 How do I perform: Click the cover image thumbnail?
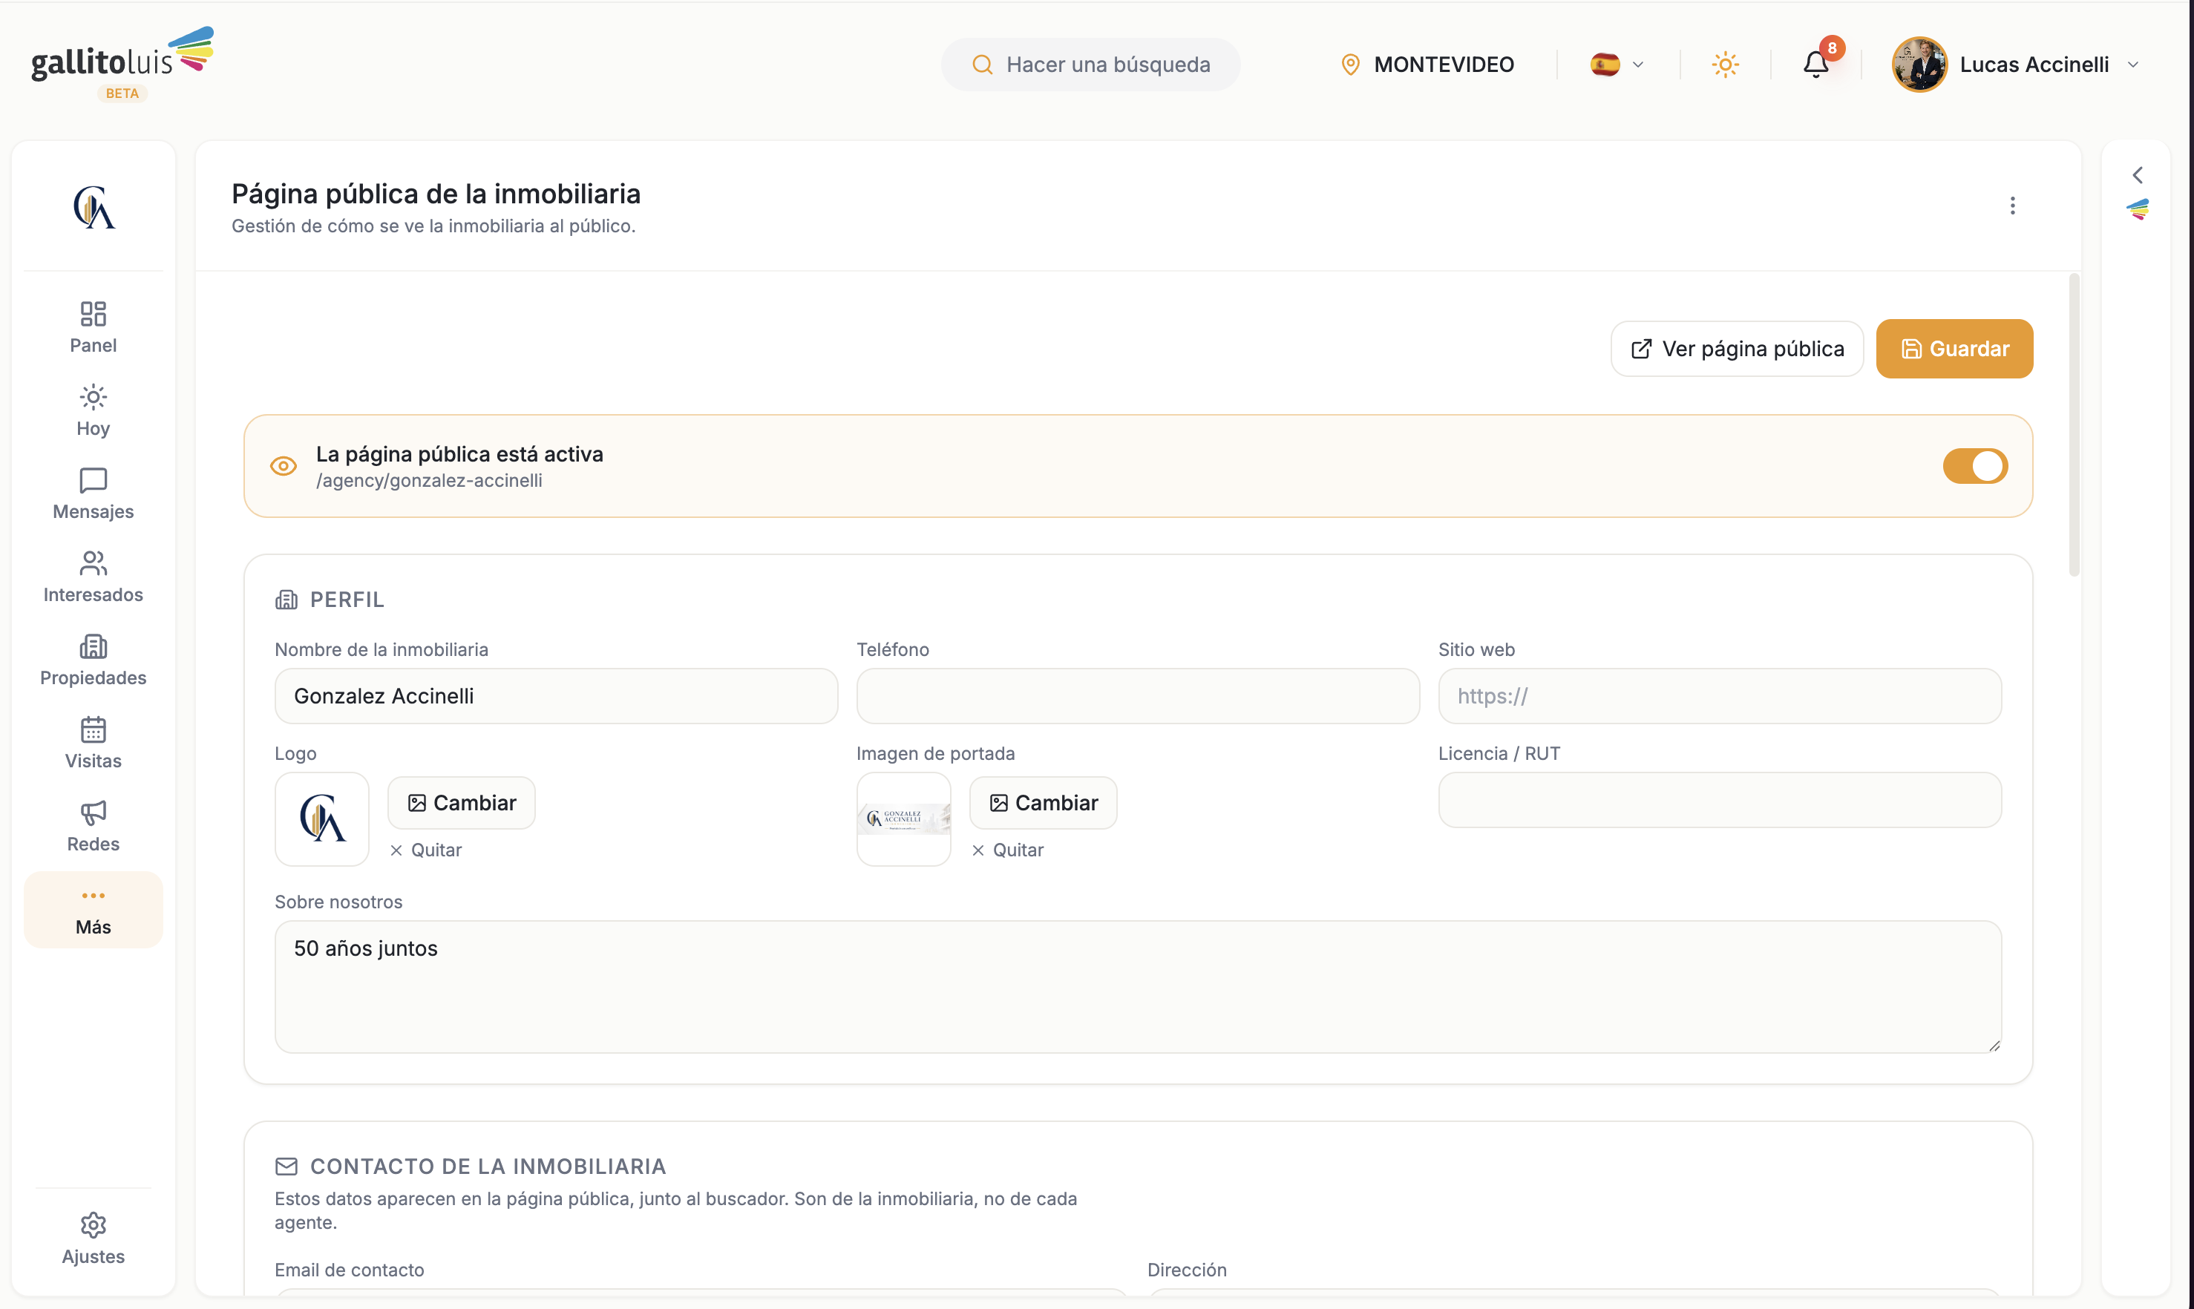[903, 818]
